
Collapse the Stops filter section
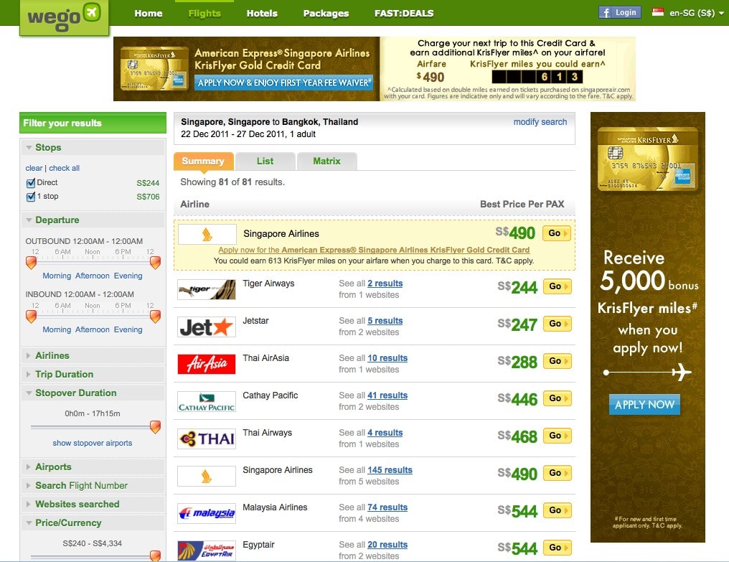93,147
